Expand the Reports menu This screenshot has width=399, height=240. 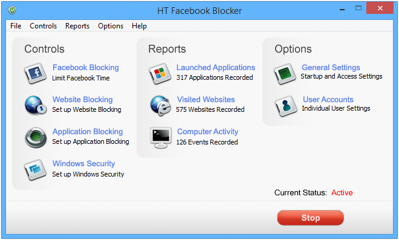[77, 26]
